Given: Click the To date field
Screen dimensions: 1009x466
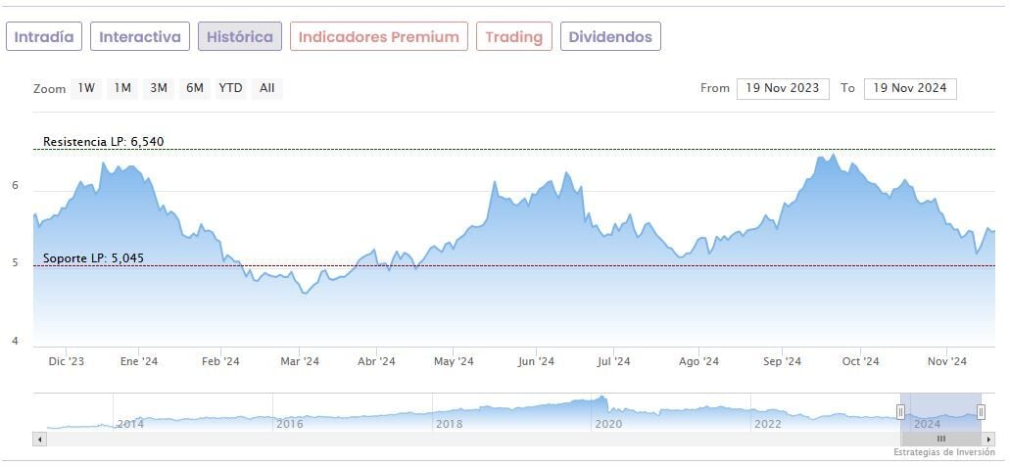Looking at the screenshot, I should (910, 88).
